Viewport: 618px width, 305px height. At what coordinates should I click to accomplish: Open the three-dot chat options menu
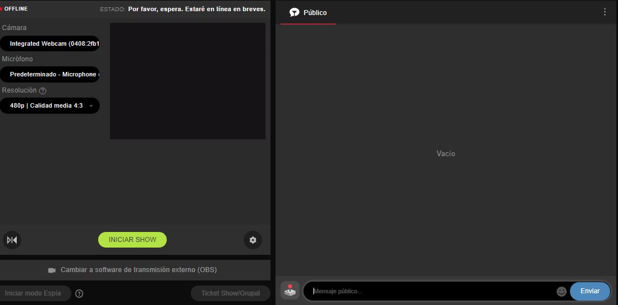605,12
